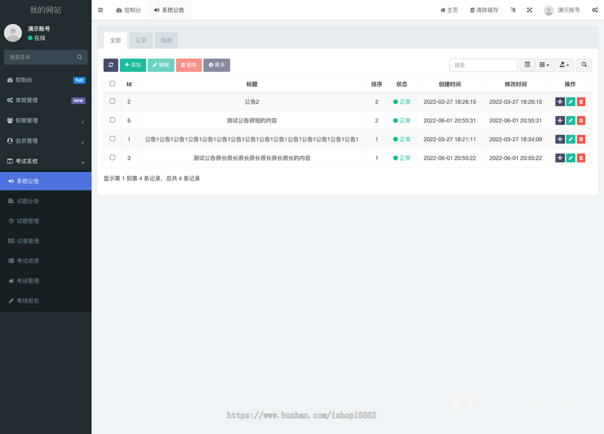
Task: Check the select-all checkbox in table header
Action: click(x=112, y=83)
